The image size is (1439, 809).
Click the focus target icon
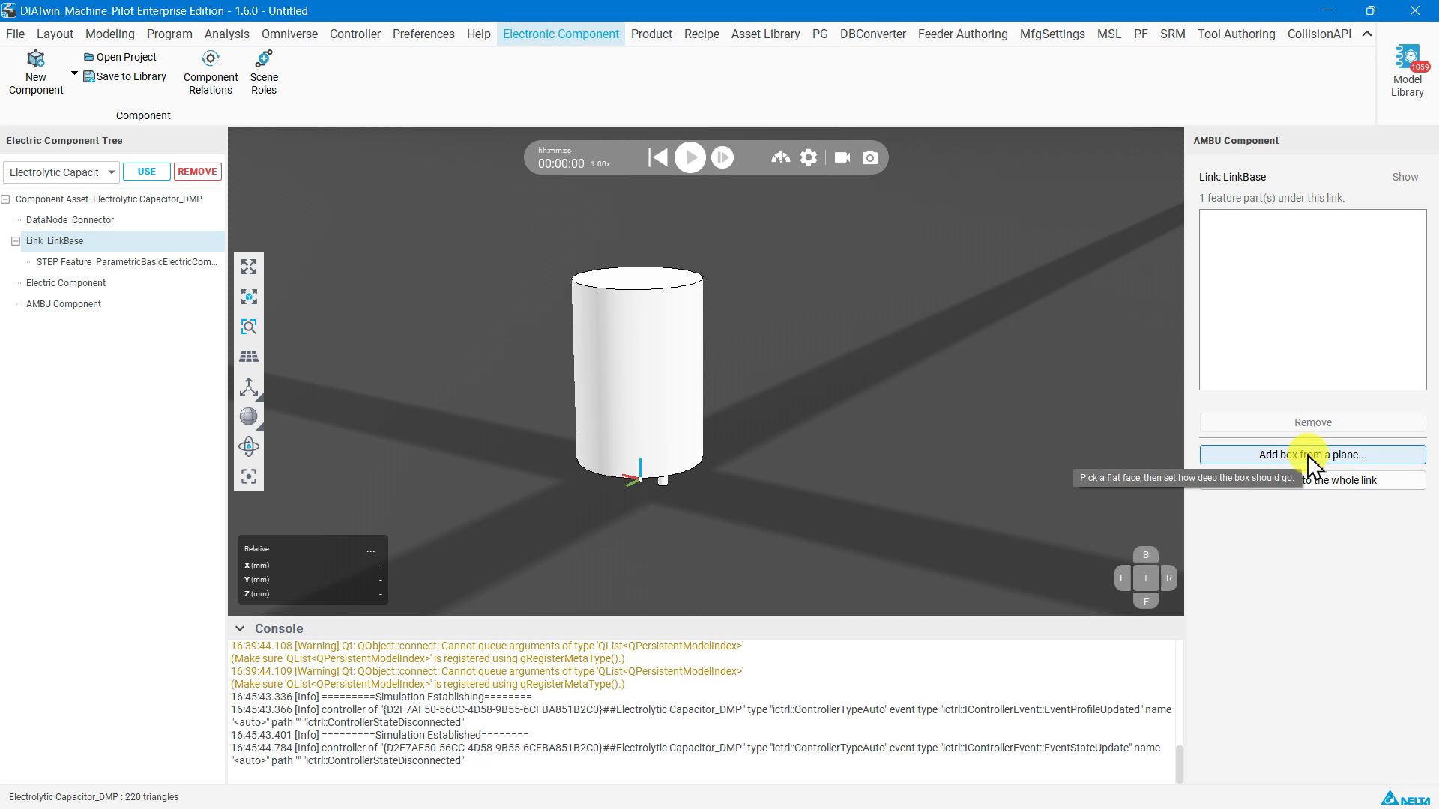(x=249, y=477)
